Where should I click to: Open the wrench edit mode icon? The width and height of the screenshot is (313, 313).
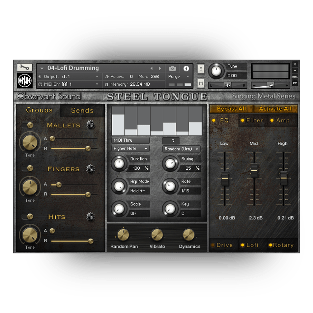[25, 68]
